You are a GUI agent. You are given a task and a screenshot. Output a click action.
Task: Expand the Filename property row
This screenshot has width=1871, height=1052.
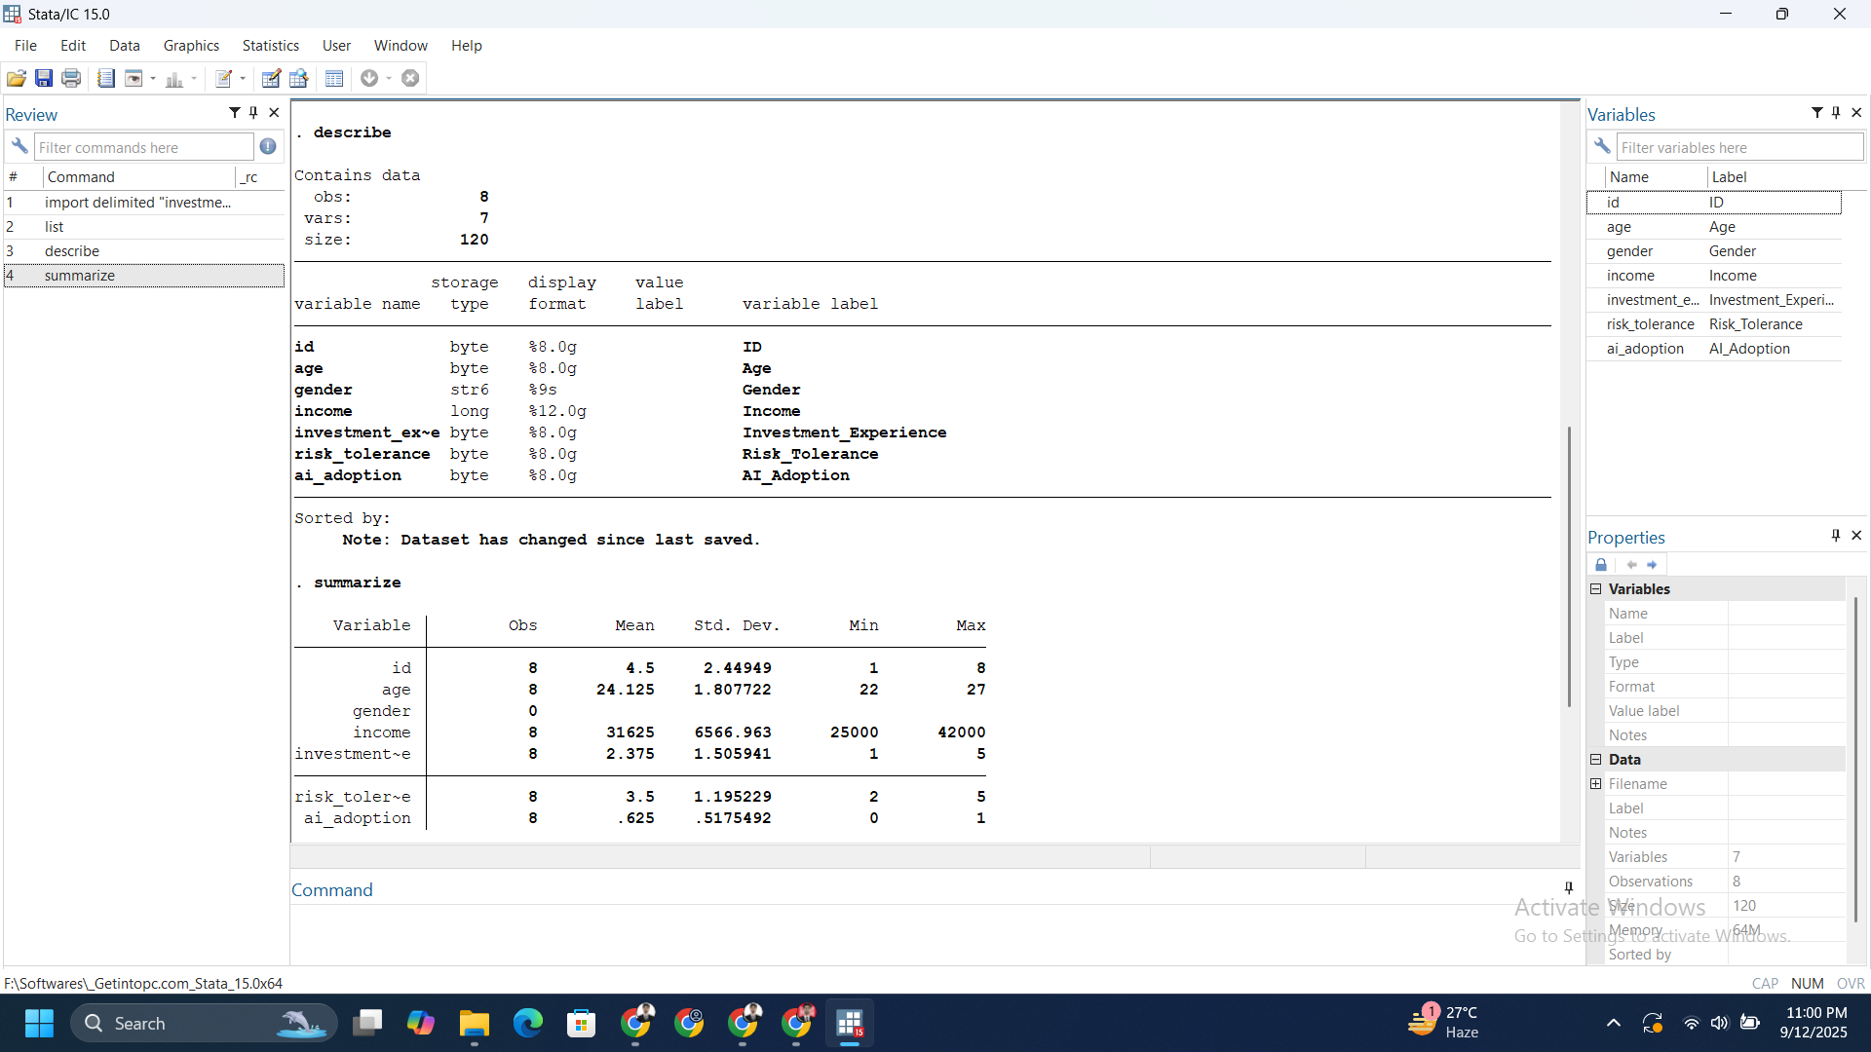tap(1596, 784)
